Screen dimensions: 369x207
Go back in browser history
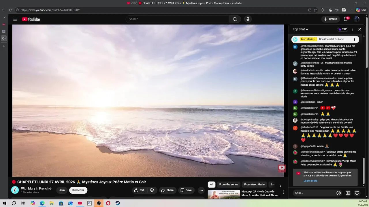pos(4,10)
